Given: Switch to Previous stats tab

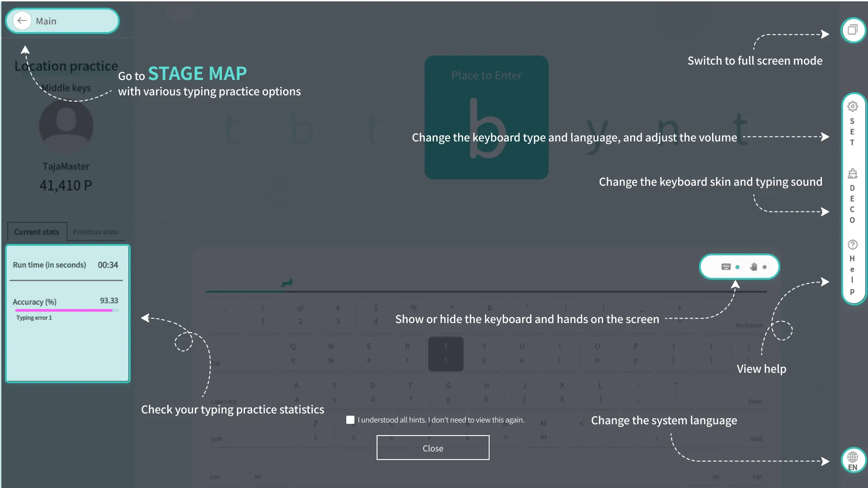Looking at the screenshot, I should click(x=95, y=232).
